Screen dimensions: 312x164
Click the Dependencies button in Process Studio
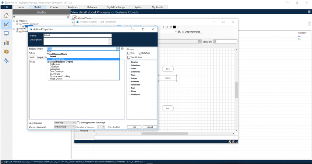[191, 32]
